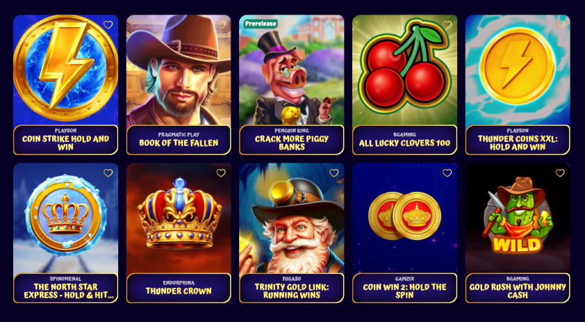Favorite Thunder Coins XXL with heart icon
585x322 pixels.
tap(560, 24)
